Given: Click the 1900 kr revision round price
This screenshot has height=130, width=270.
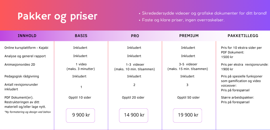Looking at the screenshot, I should click(227, 69).
